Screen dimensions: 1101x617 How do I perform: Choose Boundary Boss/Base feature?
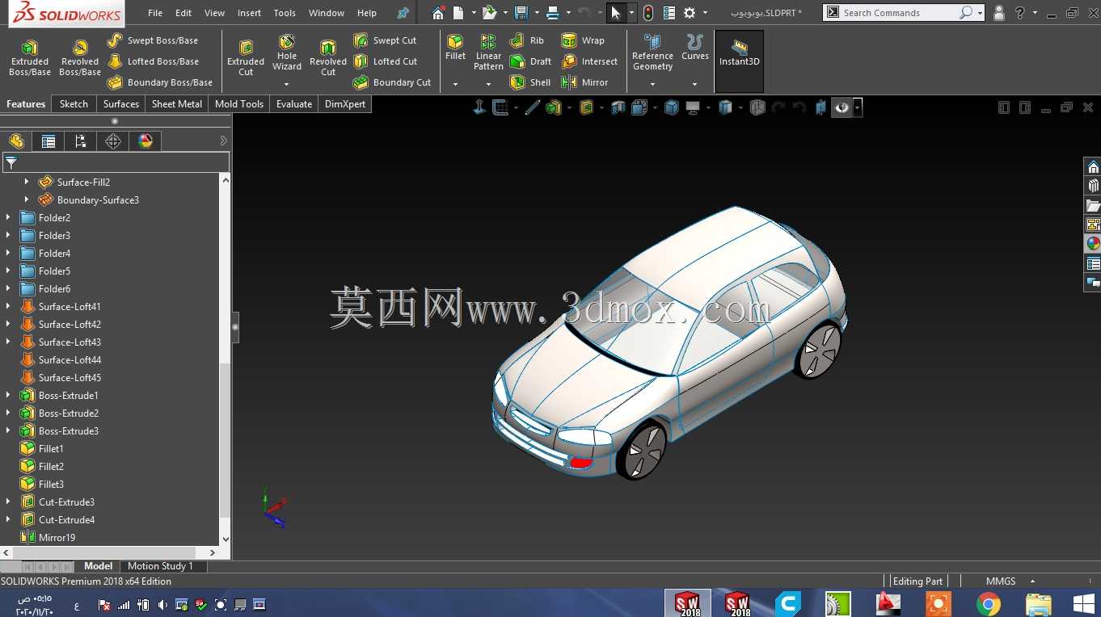160,82
